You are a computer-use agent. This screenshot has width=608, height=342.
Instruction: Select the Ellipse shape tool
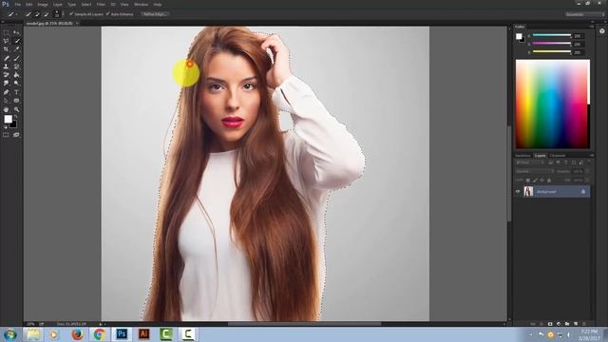16,101
